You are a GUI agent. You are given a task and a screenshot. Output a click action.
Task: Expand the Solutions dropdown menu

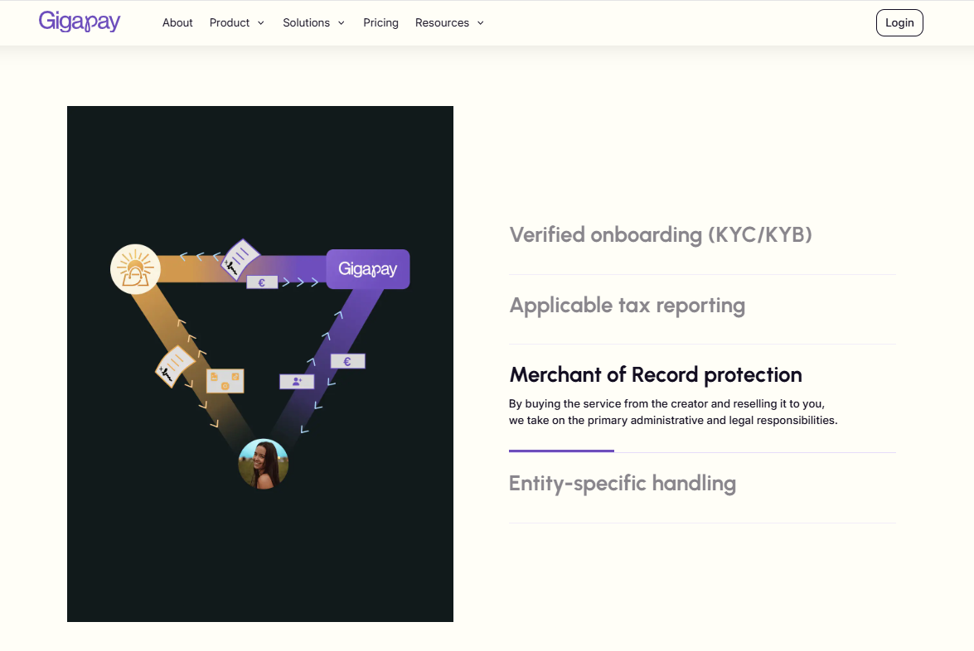313,23
